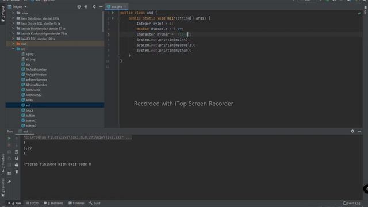This screenshot has height=207, width=368.
Task: Open the Terminal tool window tab
Action: point(76,203)
